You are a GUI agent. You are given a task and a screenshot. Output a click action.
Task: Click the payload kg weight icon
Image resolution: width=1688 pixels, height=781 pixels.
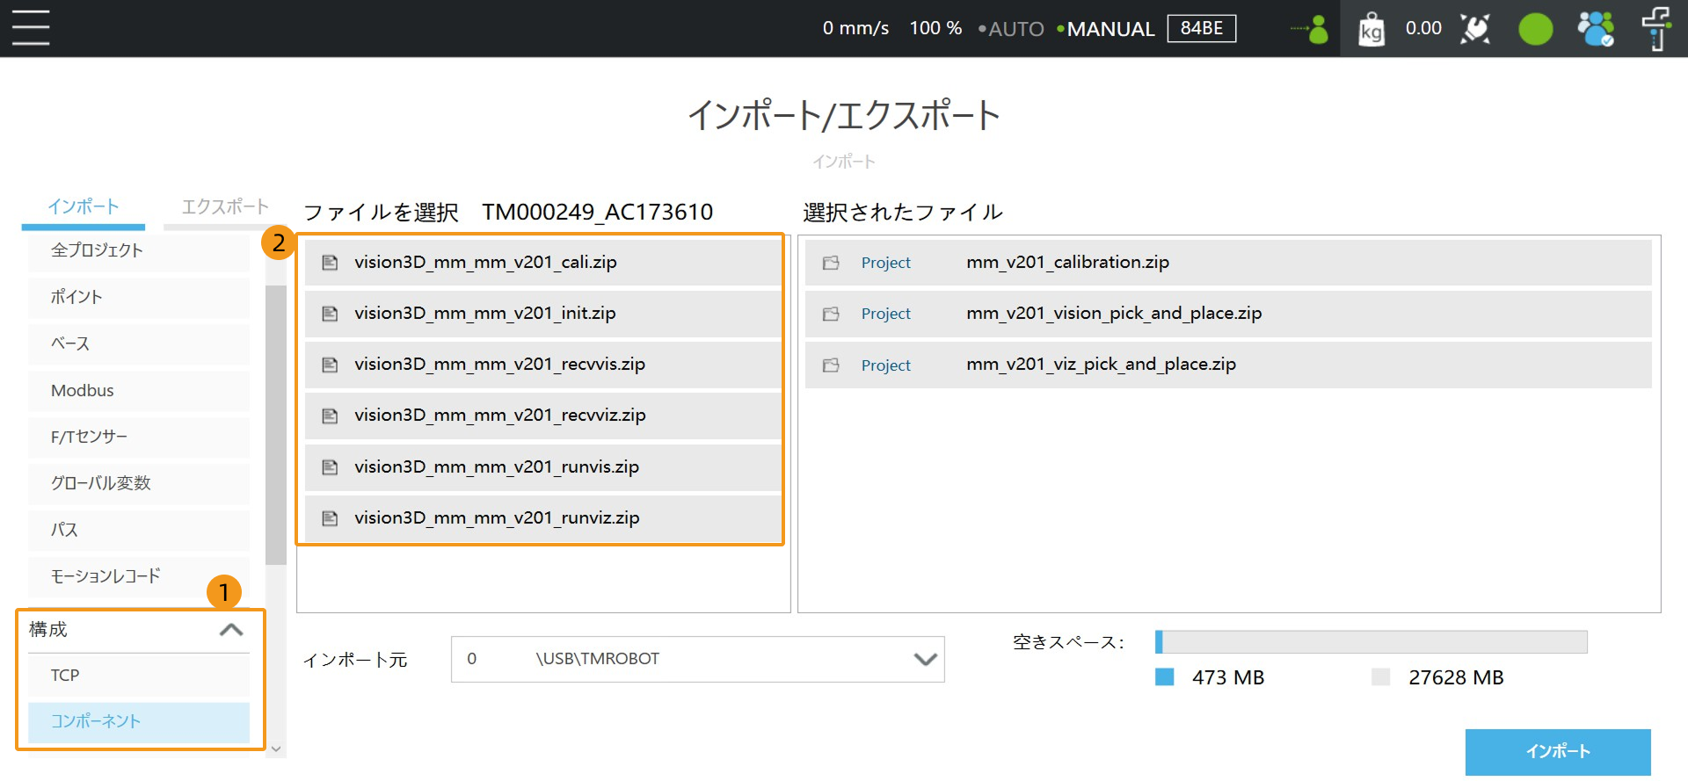tap(1371, 30)
